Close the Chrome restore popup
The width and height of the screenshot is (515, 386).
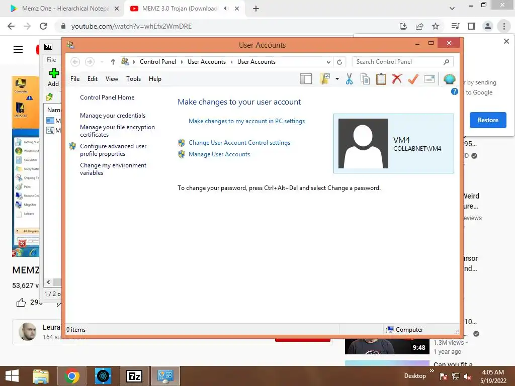coord(506,41)
